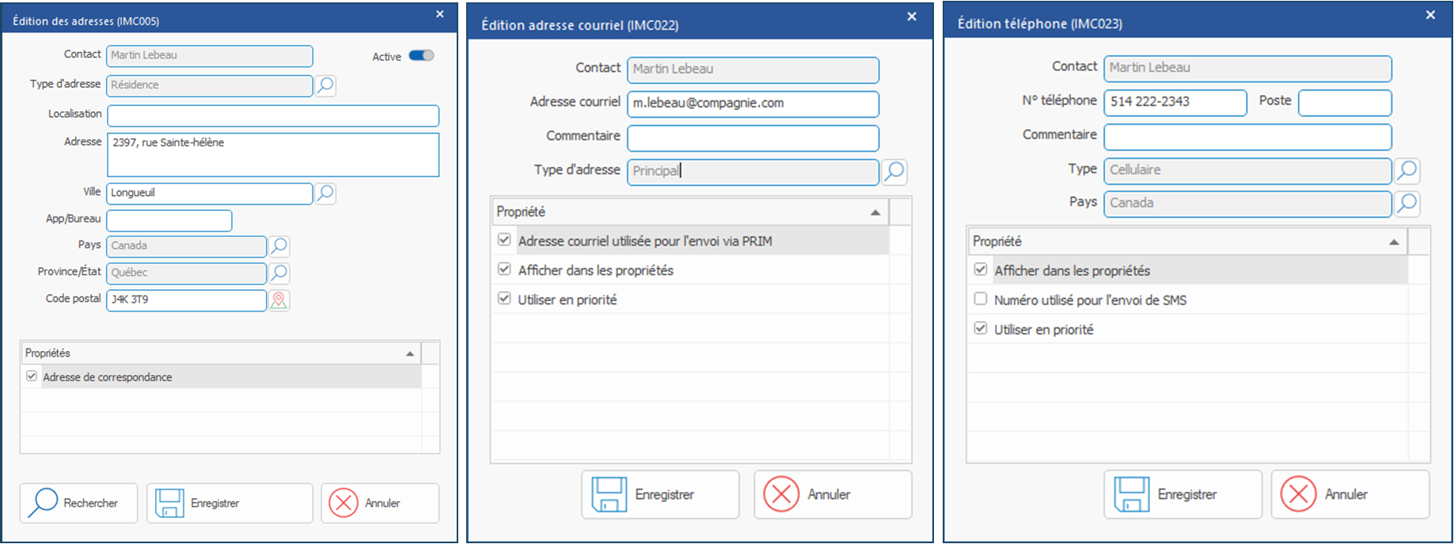Click sort arrow on Propriétés header in address dialog
1454x544 pixels.
(x=410, y=353)
